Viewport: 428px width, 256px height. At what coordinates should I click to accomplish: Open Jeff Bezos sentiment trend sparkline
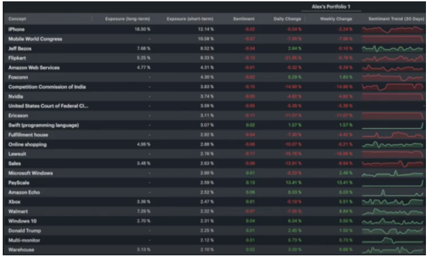393,49
